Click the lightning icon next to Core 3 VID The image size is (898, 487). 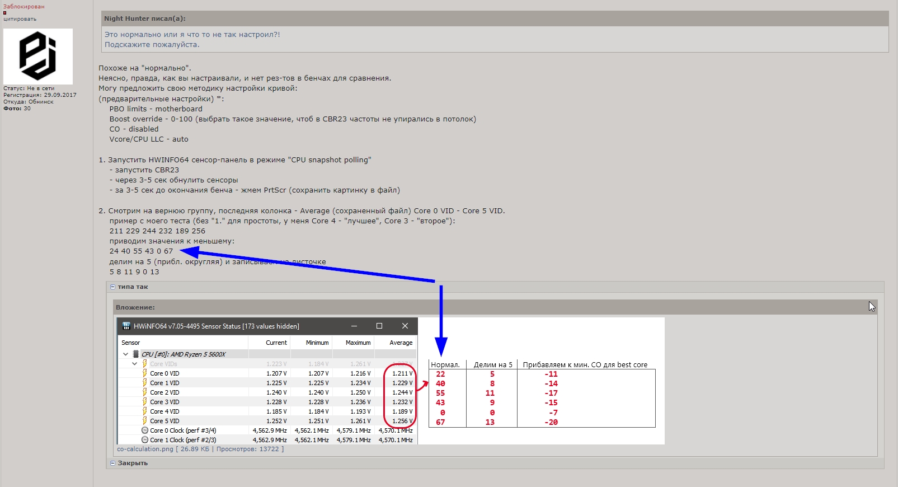coord(144,402)
